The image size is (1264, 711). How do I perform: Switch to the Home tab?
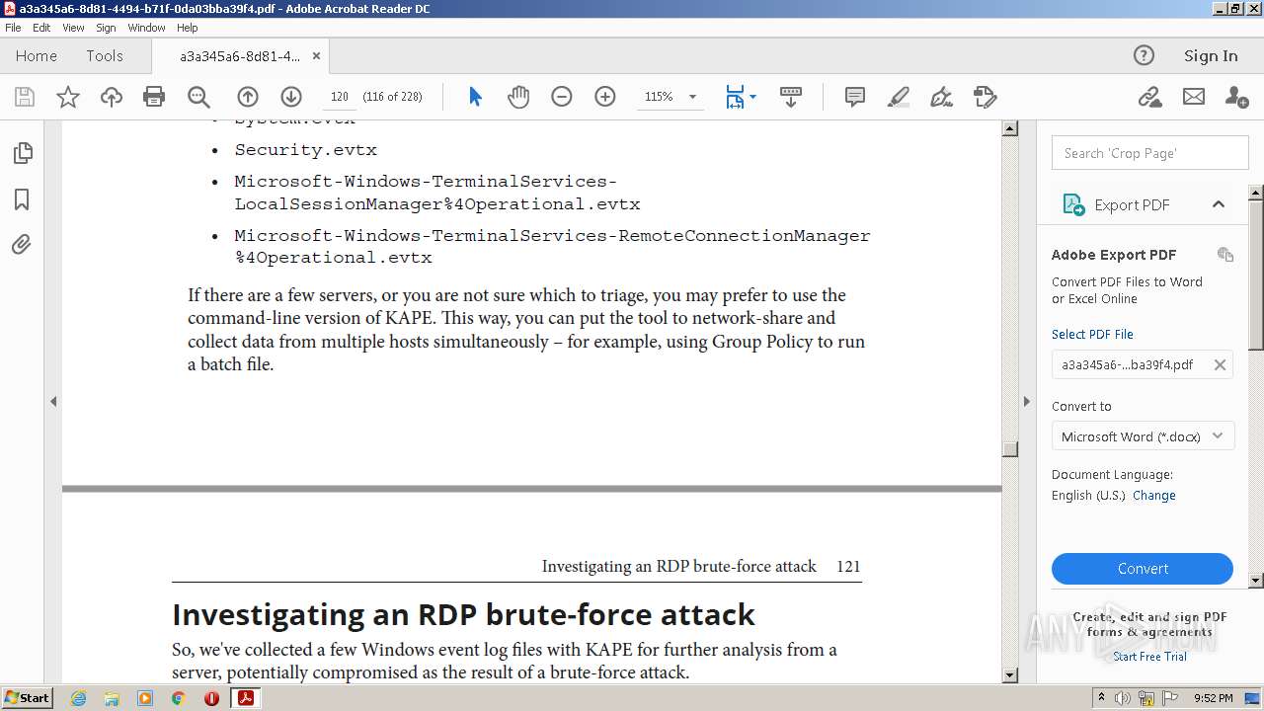pyautogui.click(x=37, y=56)
